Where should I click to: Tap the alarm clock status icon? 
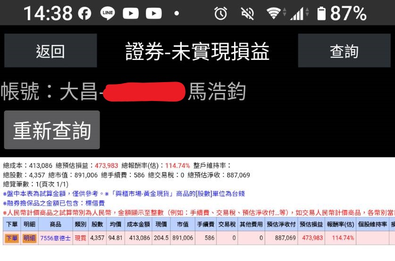coord(221,13)
